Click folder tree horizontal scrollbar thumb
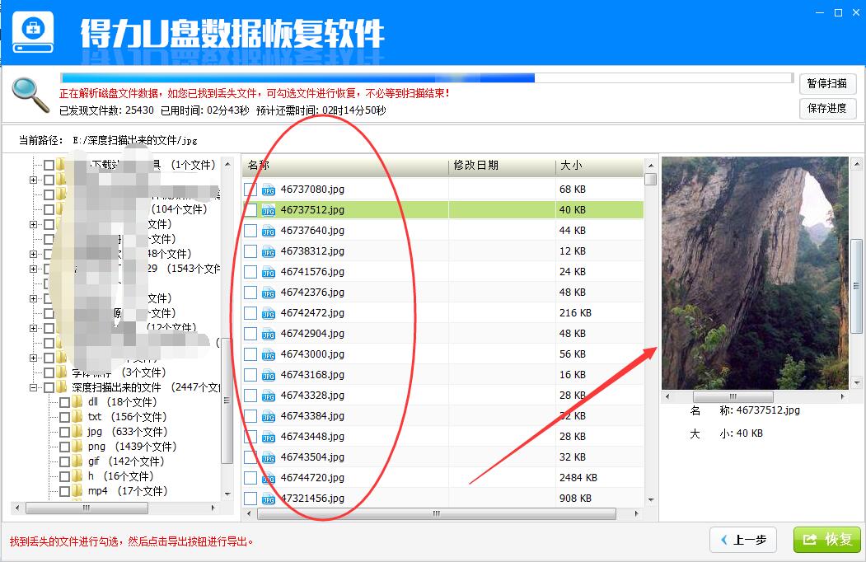 click(x=87, y=508)
